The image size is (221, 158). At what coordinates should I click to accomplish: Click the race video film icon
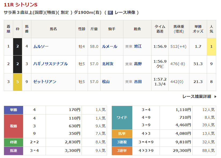tap(110, 13)
